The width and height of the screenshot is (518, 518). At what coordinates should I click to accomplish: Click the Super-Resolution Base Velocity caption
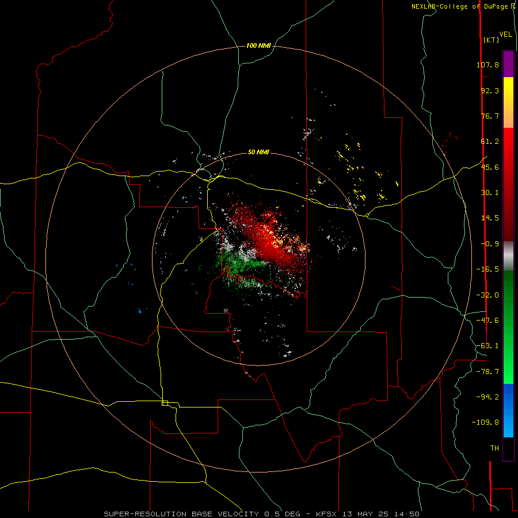(262, 514)
